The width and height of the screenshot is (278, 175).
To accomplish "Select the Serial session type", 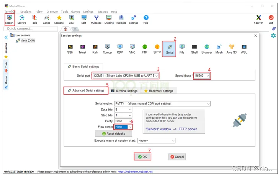I will pyautogui.click(x=170, y=49).
